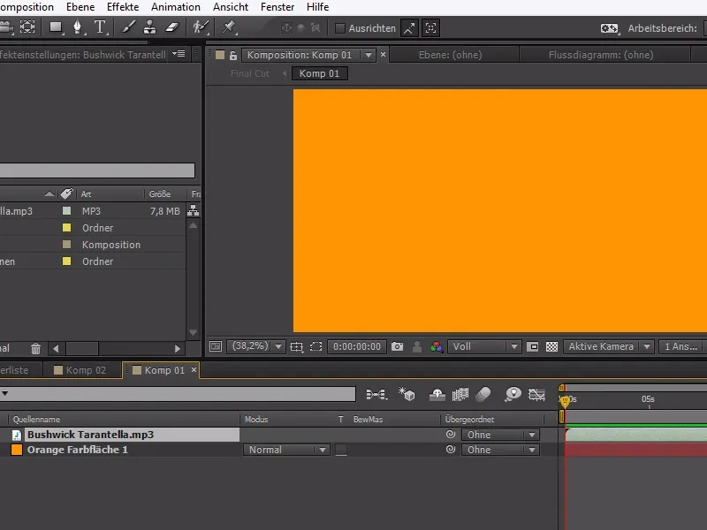
Task: Open the effect settings panel menu
Action: [x=179, y=54]
